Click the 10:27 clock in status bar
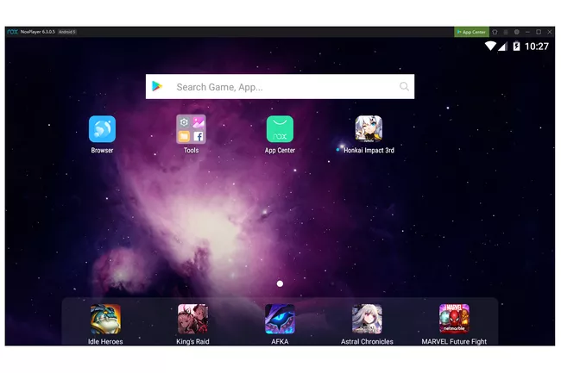This screenshot has height=373, width=561. 536,47
